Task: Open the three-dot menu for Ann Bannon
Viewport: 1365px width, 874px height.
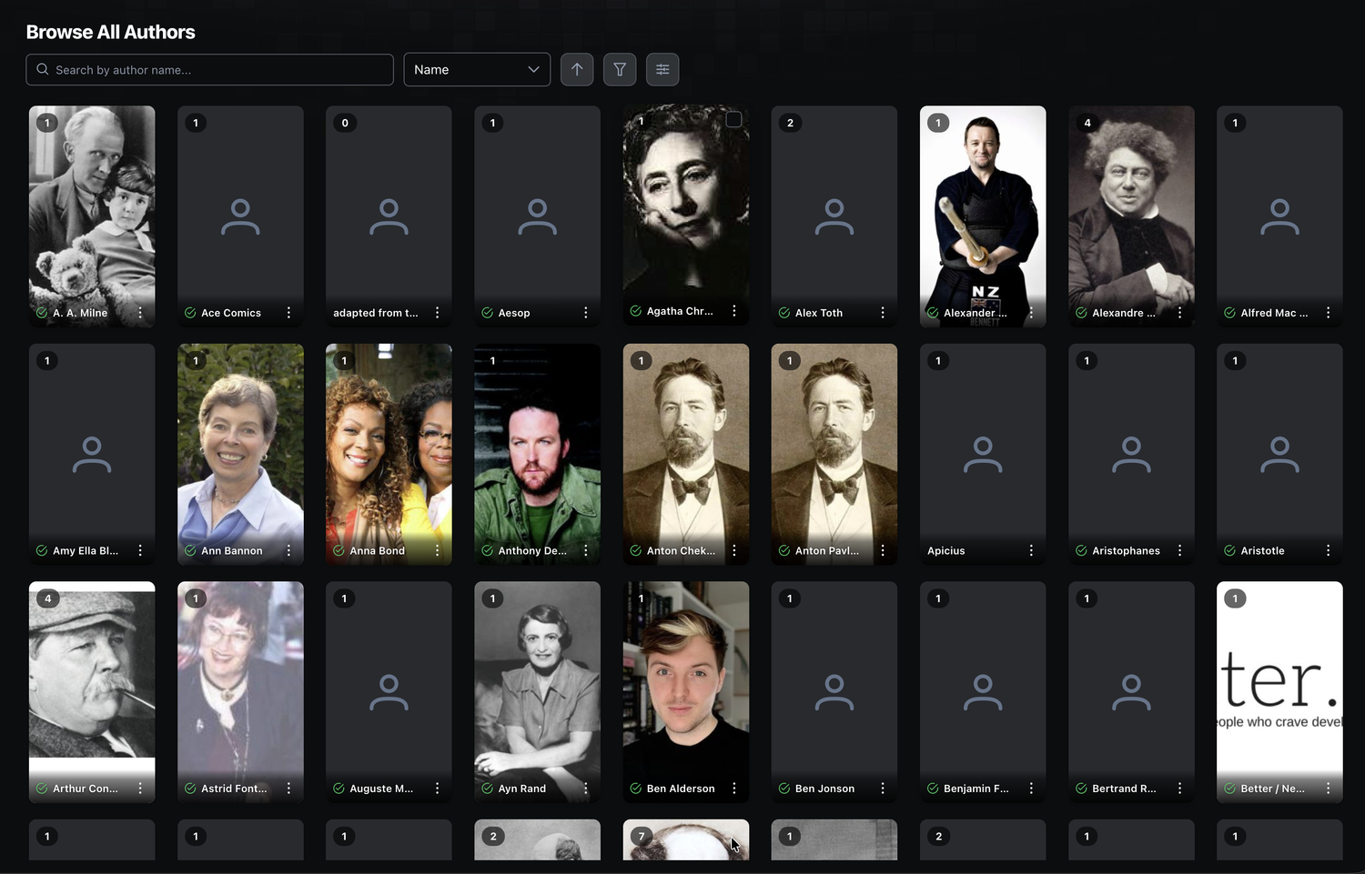Action: (x=288, y=551)
